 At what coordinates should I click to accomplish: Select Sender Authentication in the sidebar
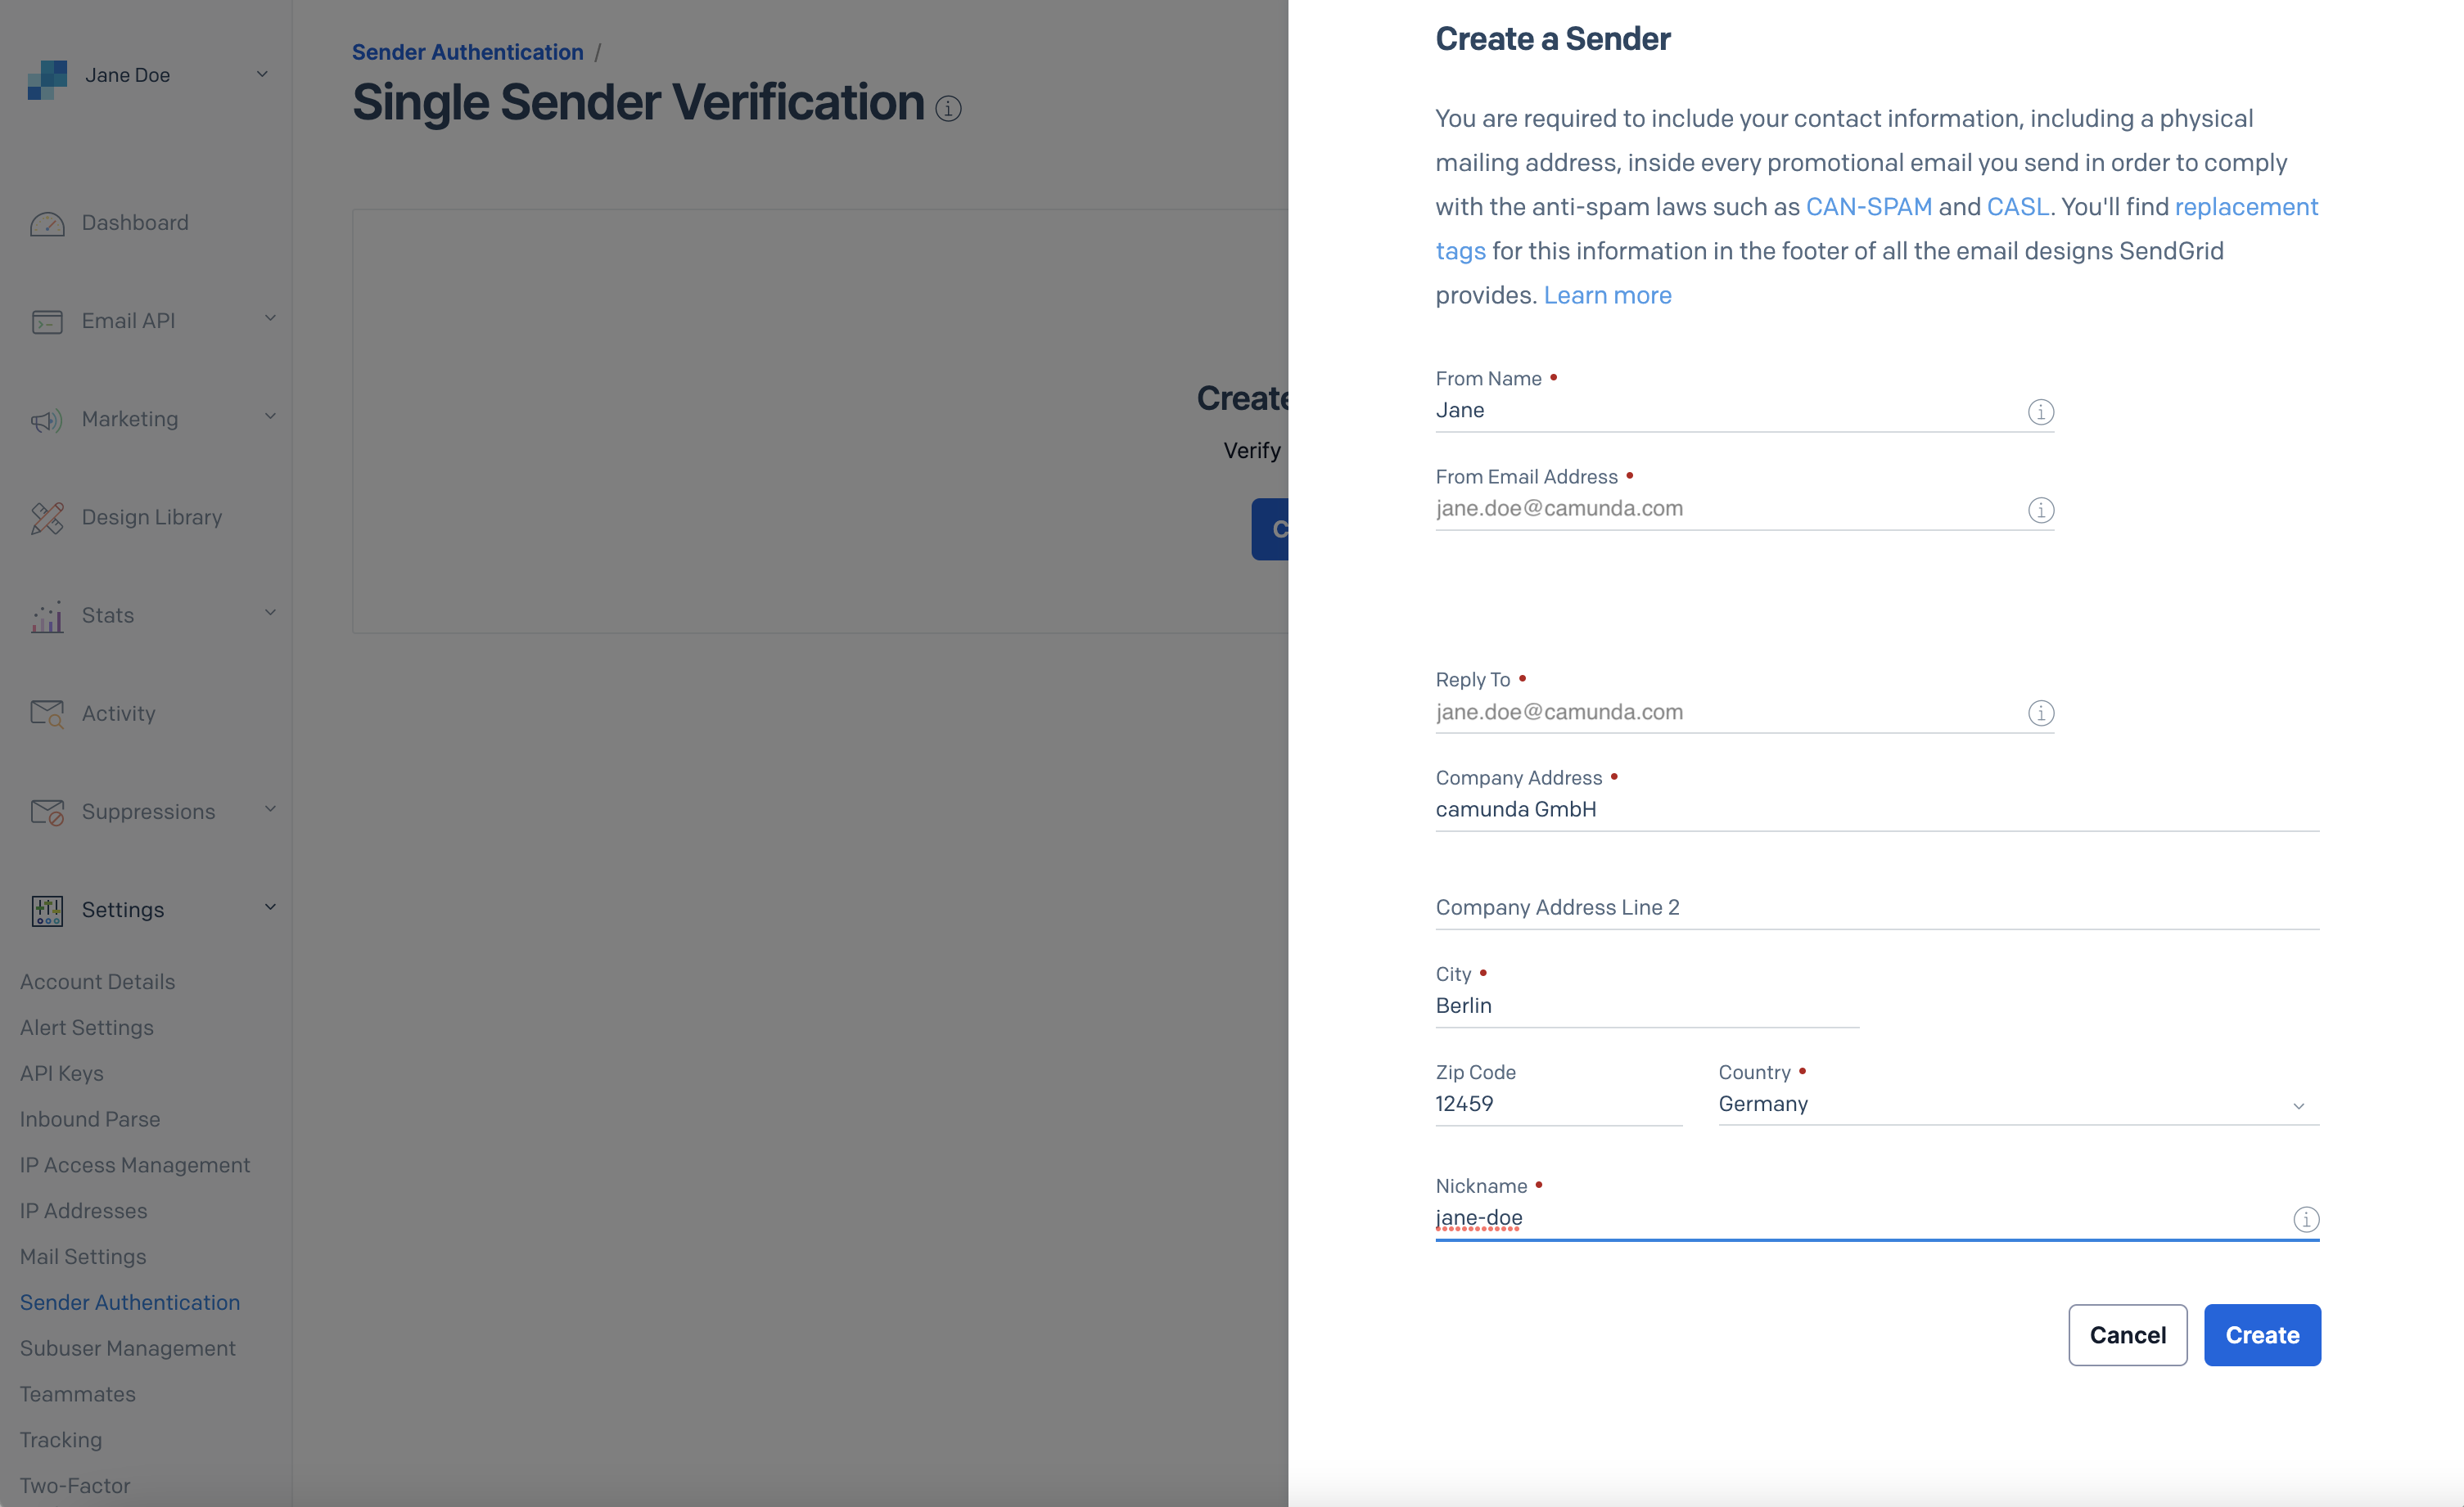pyautogui.click(x=129, y=1302)
